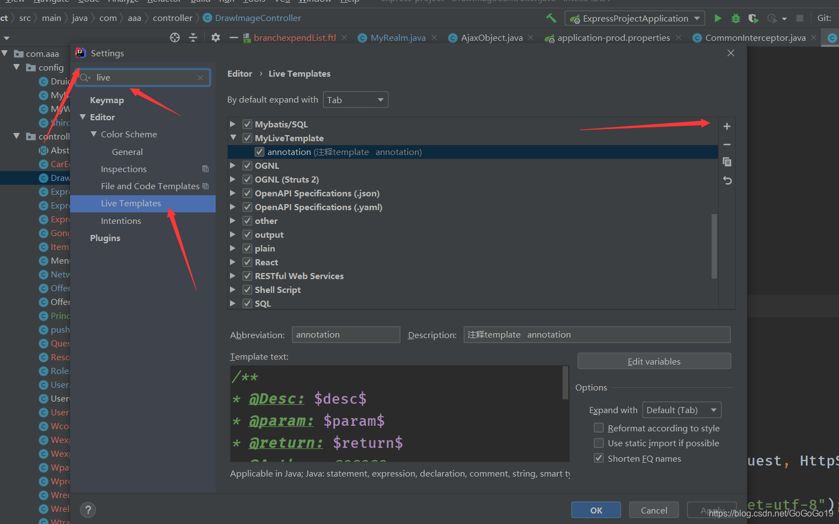The height and width of the screenshot is (524, 839).
Task: Open File and Code Templates page
Action: tap(150, 186)
